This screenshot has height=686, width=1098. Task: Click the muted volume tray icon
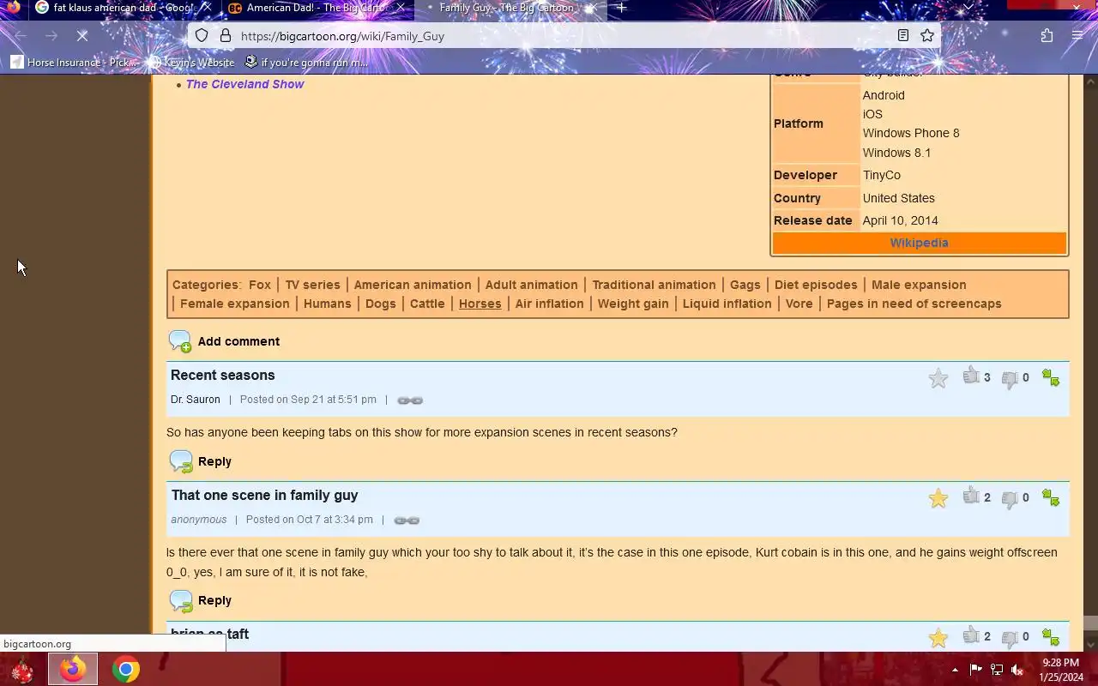tap(1017, 670)
